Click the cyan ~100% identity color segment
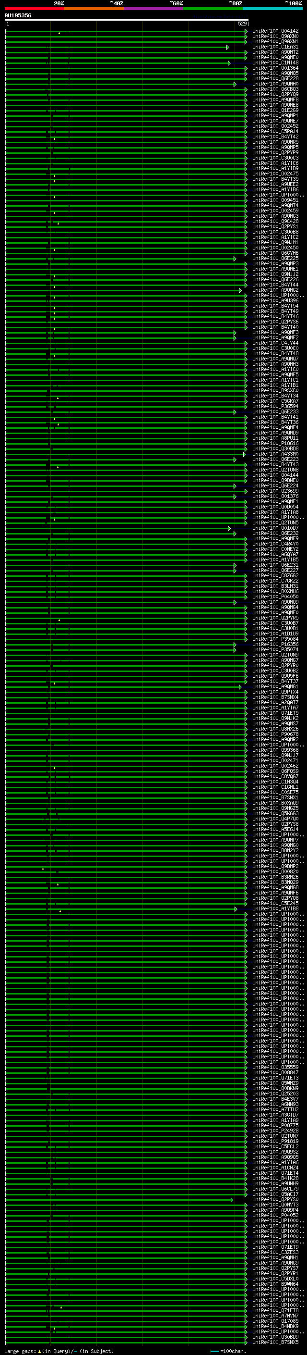Image resolution: width=307 pixels, height=1355 pixels. 272,9
